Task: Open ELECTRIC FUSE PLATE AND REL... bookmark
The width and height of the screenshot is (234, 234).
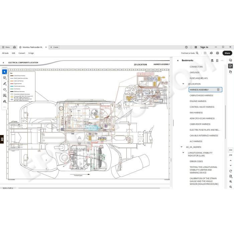Action: pos(205,130)
